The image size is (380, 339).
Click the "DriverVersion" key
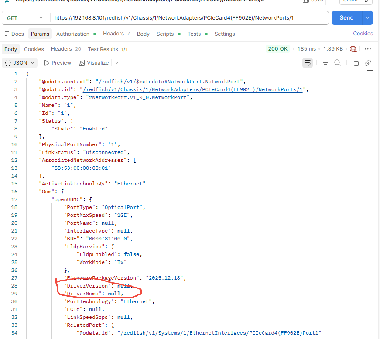87,286
